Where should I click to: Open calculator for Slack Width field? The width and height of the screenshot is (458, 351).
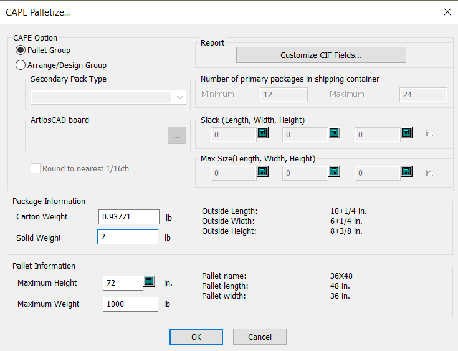point(335,133)
